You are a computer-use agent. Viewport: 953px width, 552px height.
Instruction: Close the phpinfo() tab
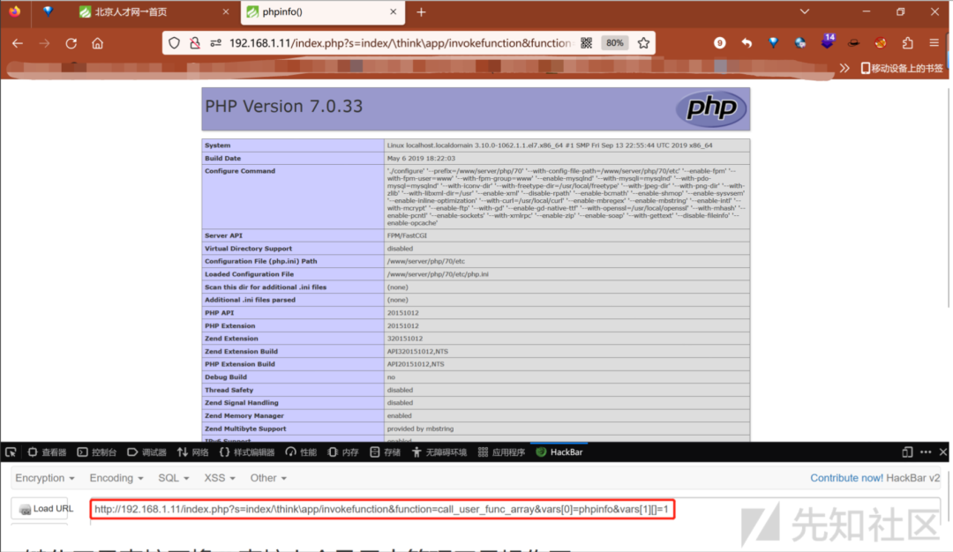click(394, 11)
